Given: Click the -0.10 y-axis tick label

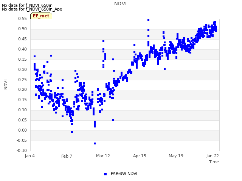Looking at the screenshot, I should point(22,150).
